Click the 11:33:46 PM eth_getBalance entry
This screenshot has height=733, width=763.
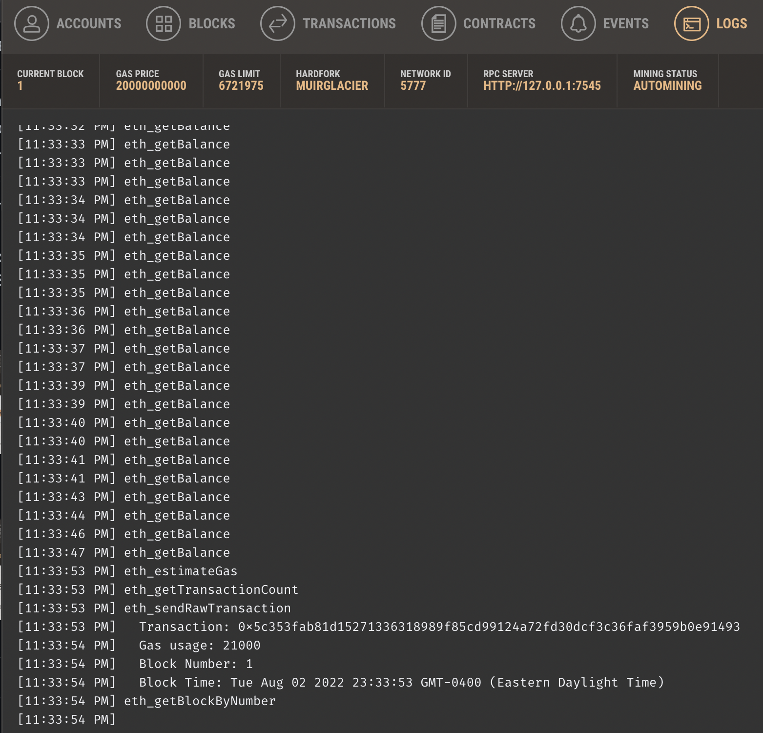coord(124,534)
